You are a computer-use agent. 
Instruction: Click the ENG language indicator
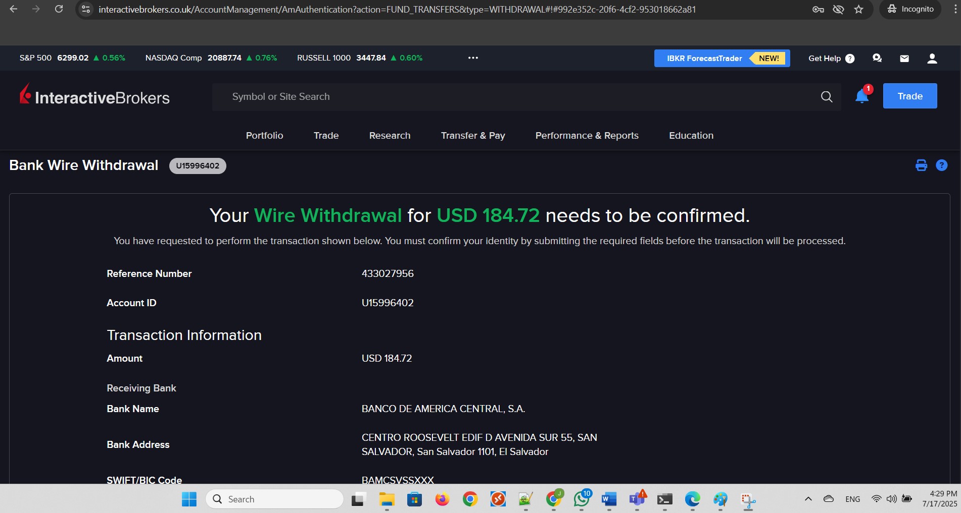point(852,499)
